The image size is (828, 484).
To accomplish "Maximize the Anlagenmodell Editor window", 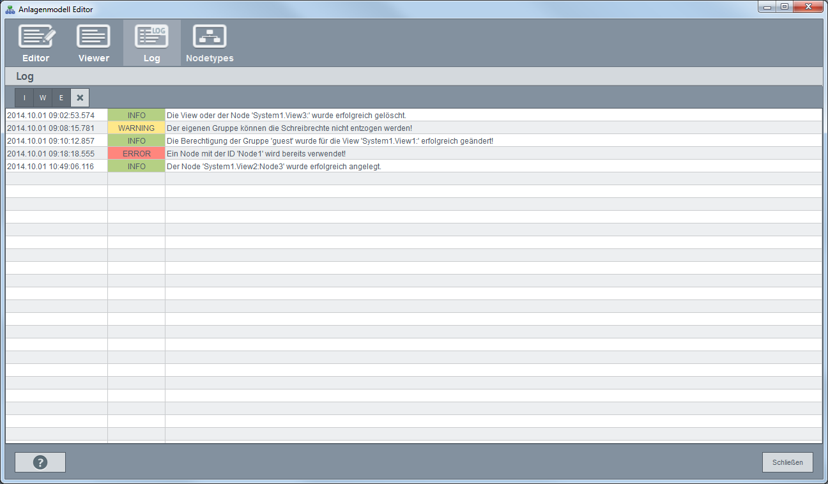I will pos(783,6).
